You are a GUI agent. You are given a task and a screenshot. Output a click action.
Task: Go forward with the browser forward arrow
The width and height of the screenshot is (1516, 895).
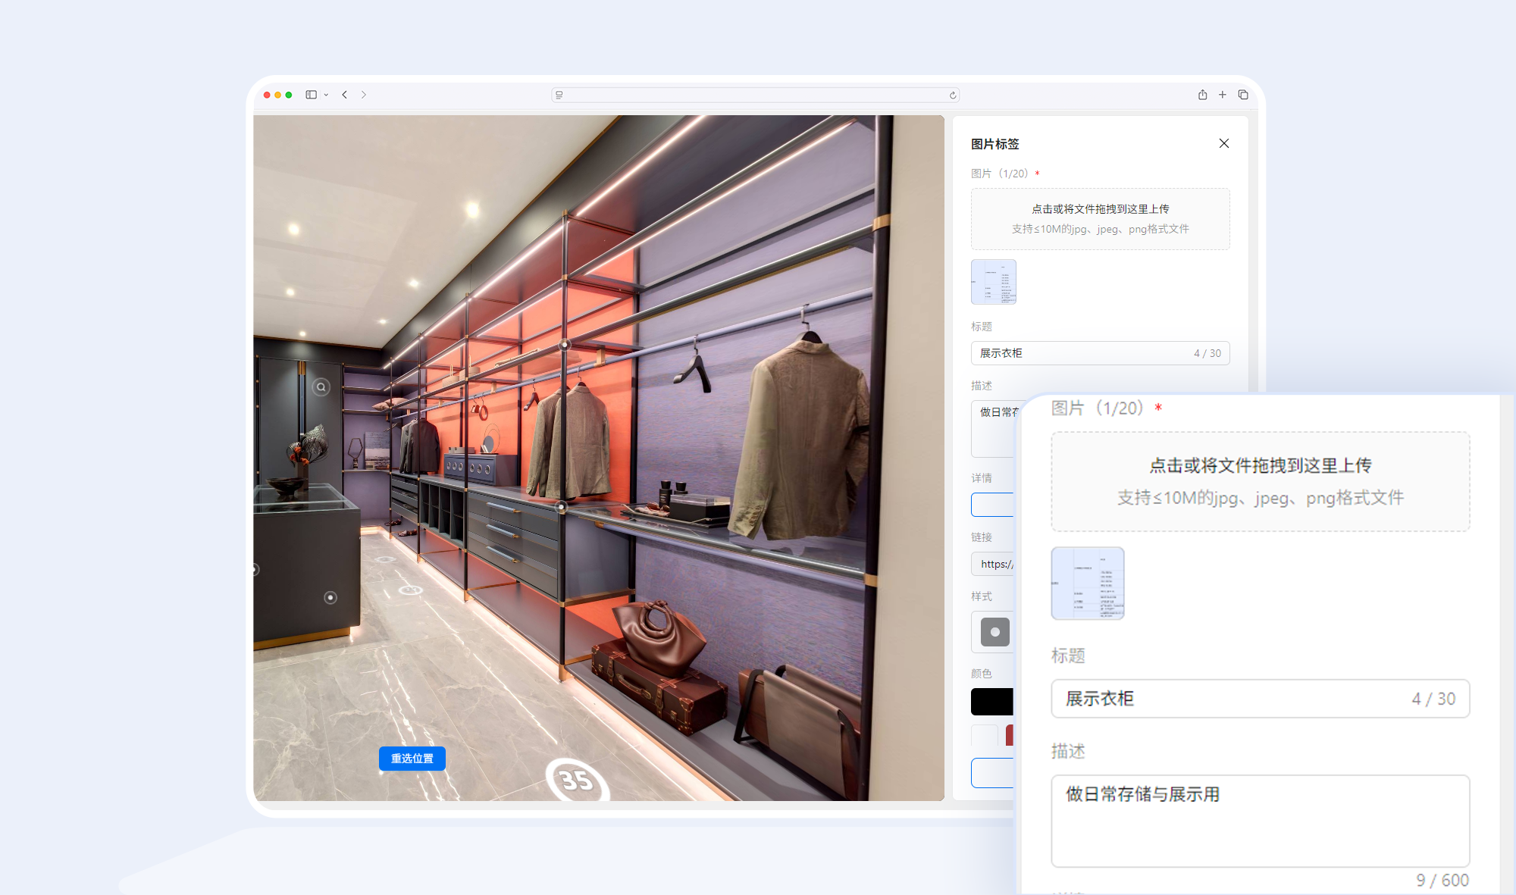click(364, 95)
